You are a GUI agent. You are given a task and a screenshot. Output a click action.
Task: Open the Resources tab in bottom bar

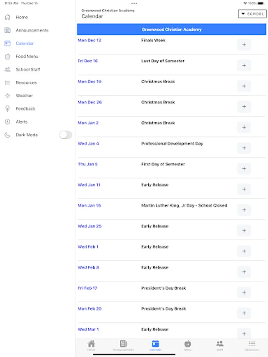point(252,345)
